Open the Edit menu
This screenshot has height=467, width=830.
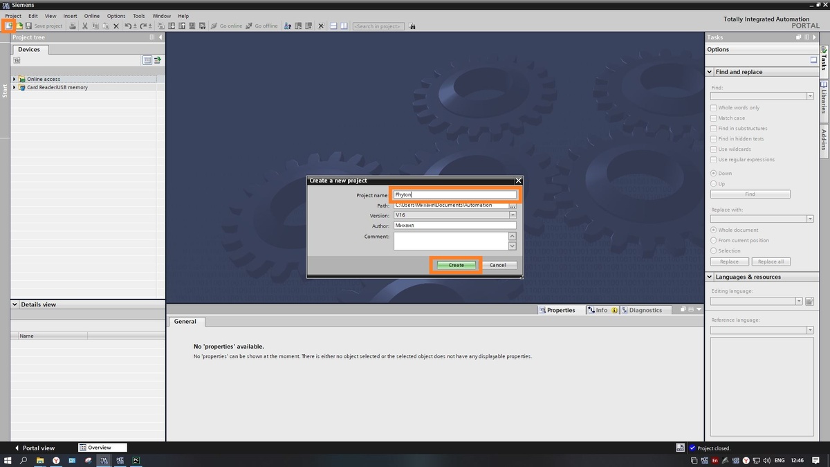[x=33, y=16]
